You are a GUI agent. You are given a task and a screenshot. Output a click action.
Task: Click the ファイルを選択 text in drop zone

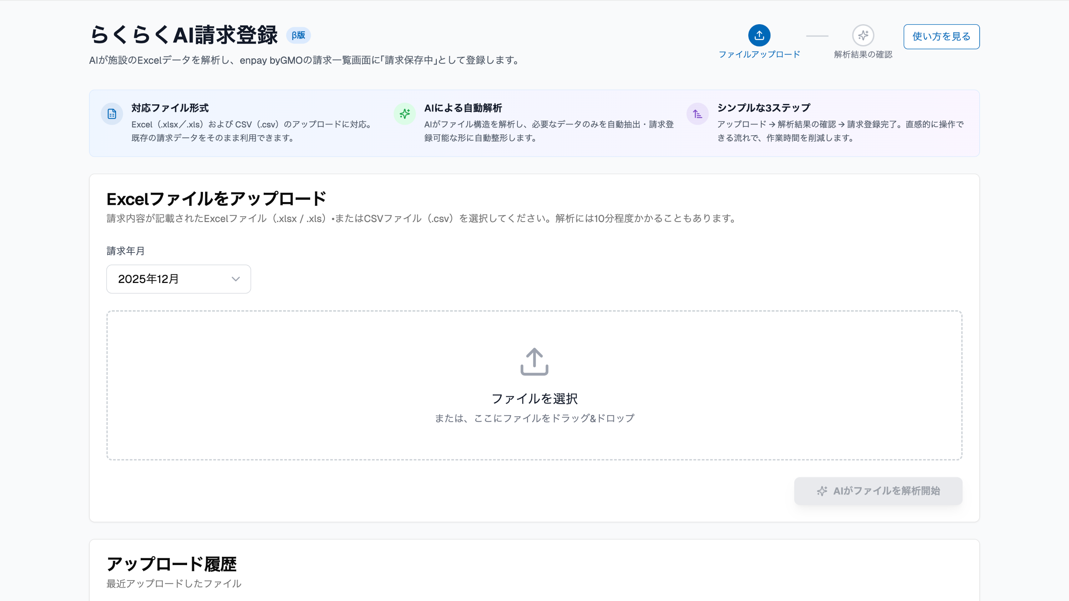pos(534,399)
